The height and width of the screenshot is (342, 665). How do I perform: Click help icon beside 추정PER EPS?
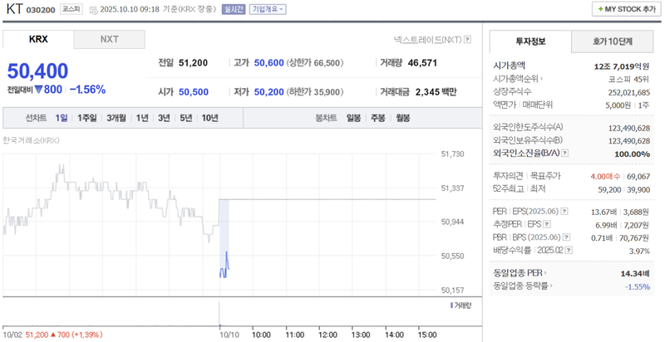click(545, 224)
